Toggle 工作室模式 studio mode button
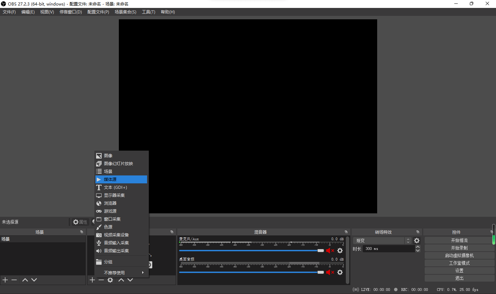 pos(459,263)
